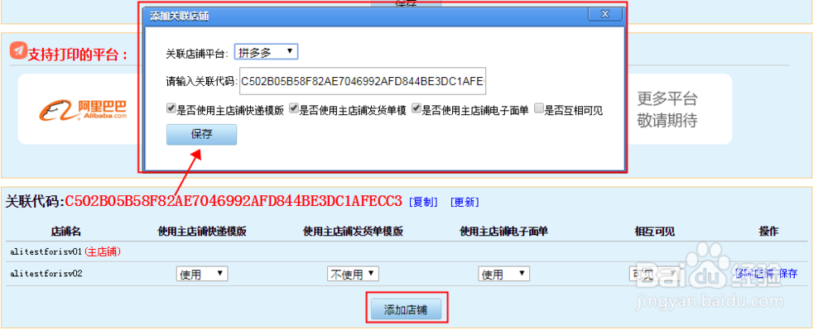Click the 操作 column header
The height and width of the screenshot is (330, 828).
point(768,232)
